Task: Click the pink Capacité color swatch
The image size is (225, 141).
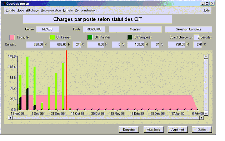Action: [12, 37]
